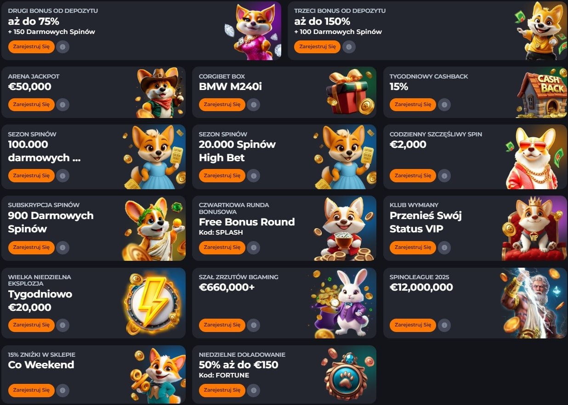Open the Sezon Spinów 20.000 High Bet card
The height and width of the screenshot is (405, 568).
click(x=284, y=156)
